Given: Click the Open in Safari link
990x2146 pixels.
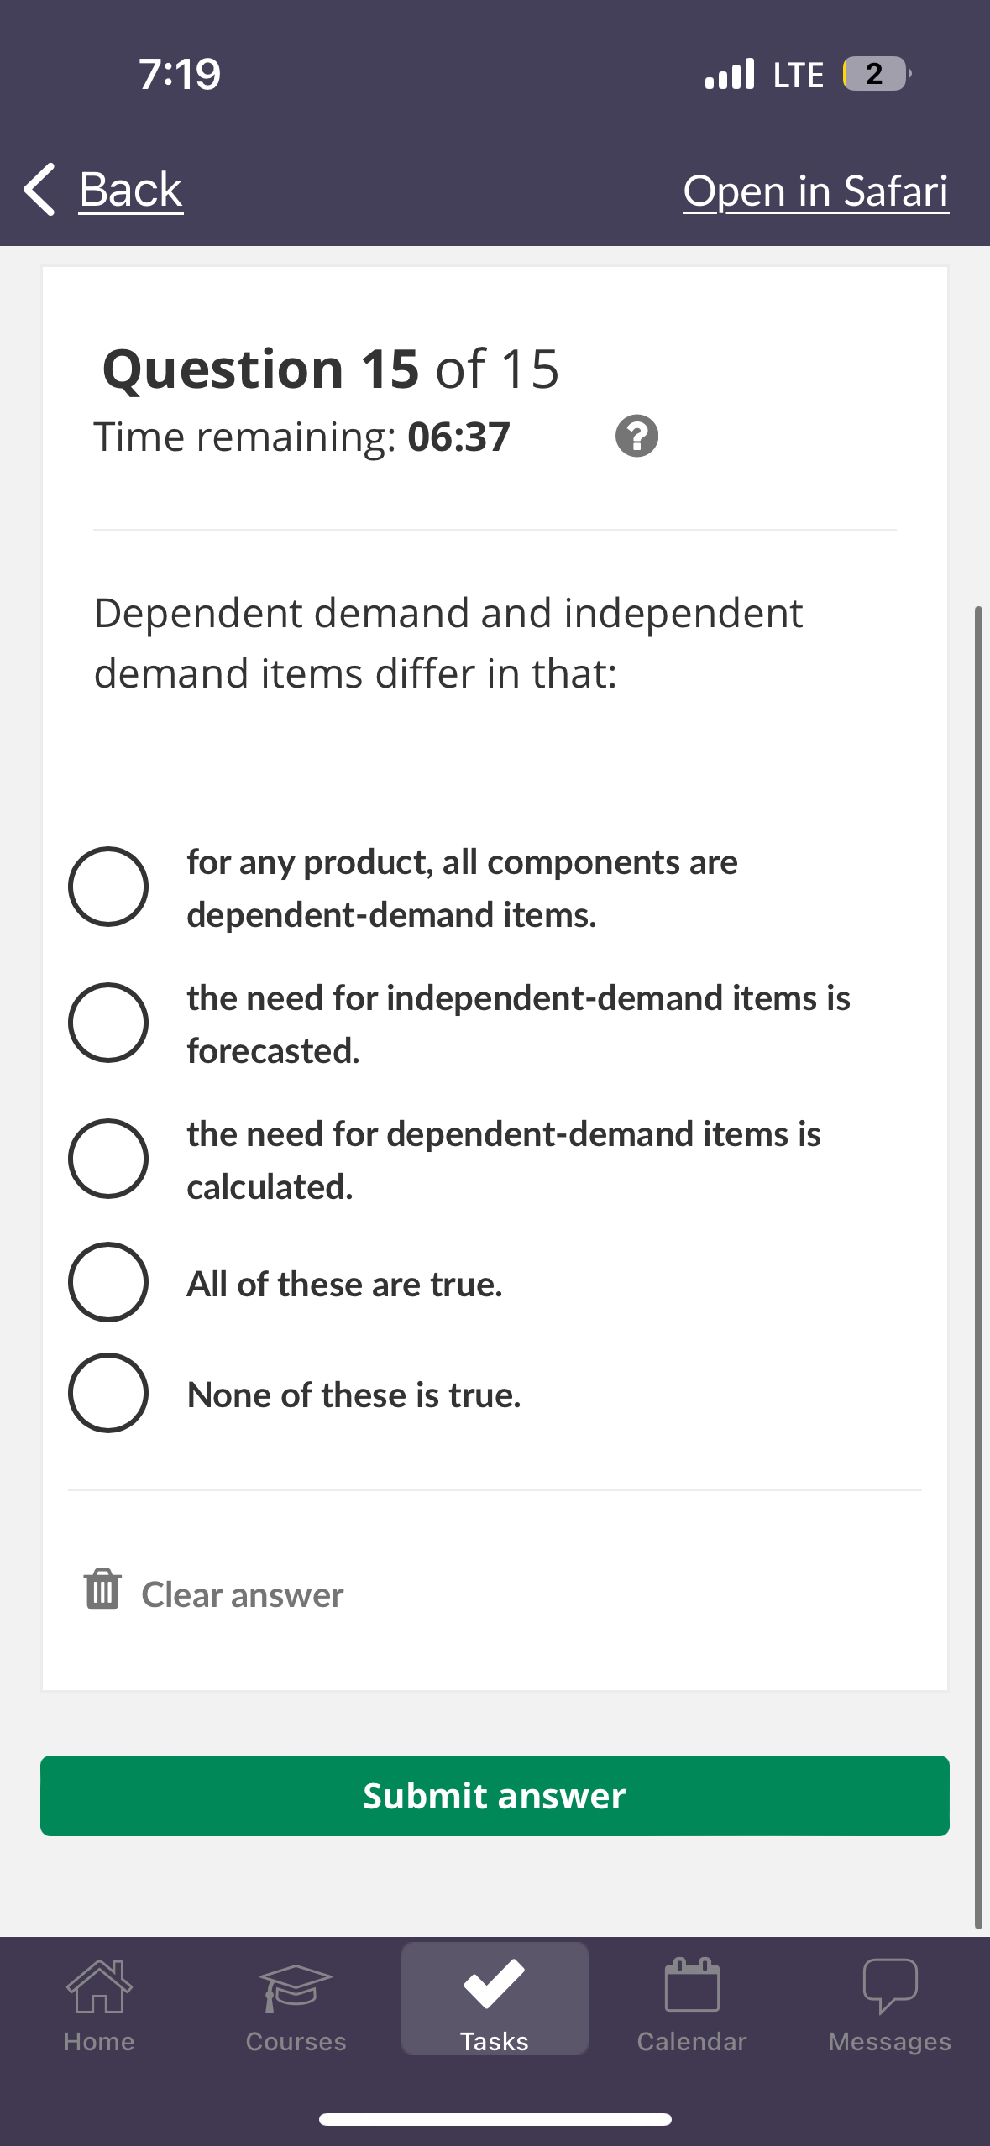Looking at the screenshot, I should pos(815,191).
